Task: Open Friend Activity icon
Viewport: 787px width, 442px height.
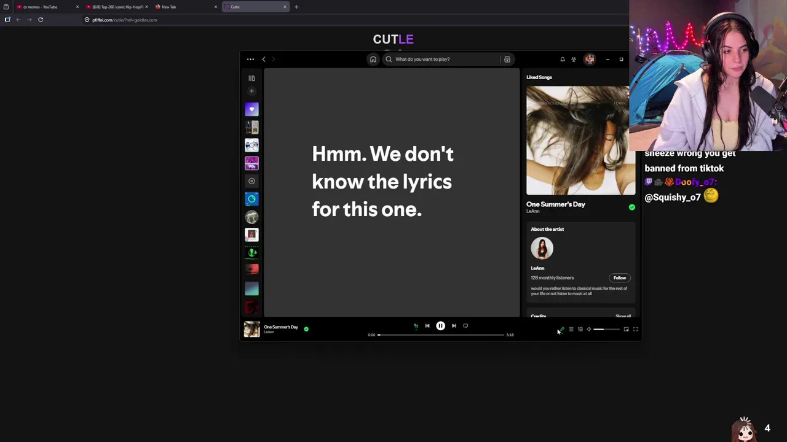Action: [574, 59]
